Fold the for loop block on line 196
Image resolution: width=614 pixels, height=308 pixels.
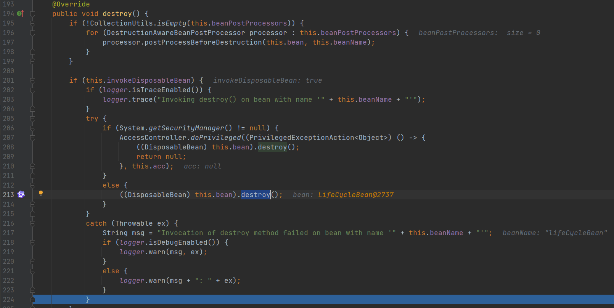33,33
